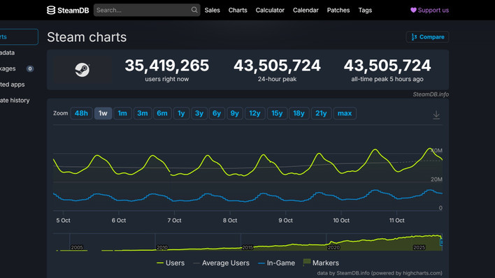Click the Steam charts heading

(x=87, y=37)
